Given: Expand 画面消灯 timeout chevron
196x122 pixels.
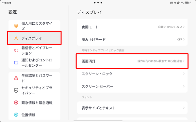Looking at the screenshot, I should (x=184, y=61).
